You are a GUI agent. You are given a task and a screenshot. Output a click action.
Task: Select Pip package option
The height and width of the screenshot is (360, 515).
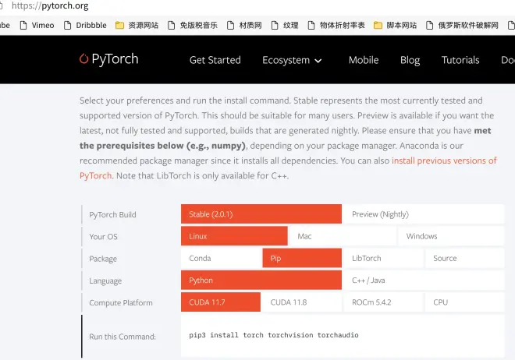[302, 258]
